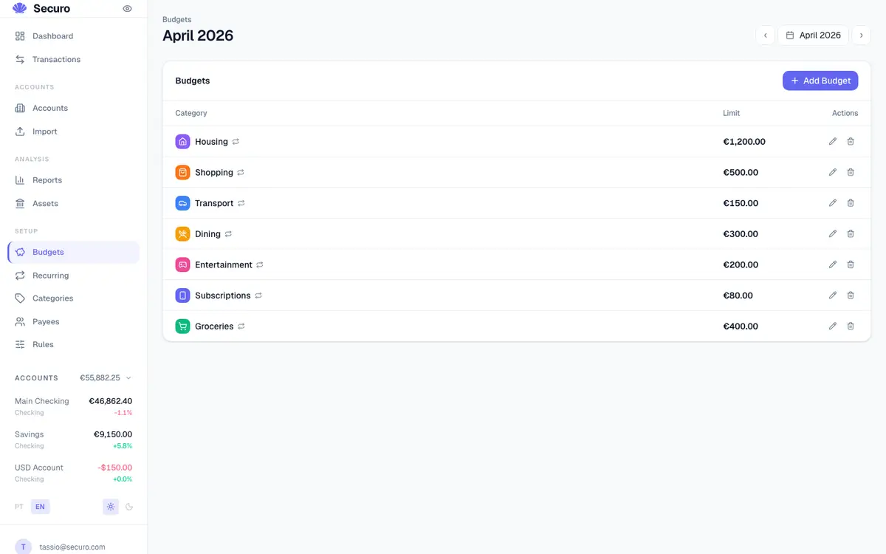The width and height of the screenshot is (886, 554).
Task: Edit the Groceries budget with pencil icon
Action: point(833,326)
